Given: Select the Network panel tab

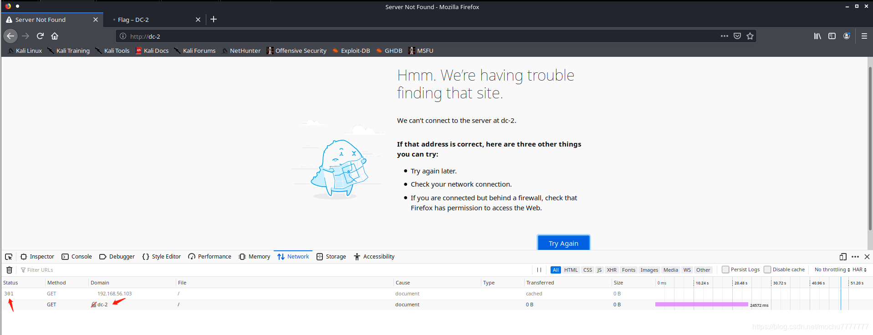Looking at the screenshot, I should click(x=293, y=257).
